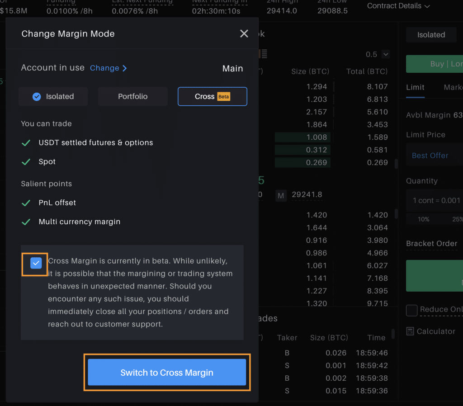Viewport: 463px width, 406px height.
Task: Click the Time column header in trades
Action: pyautogui.click(x=376, y=338)
